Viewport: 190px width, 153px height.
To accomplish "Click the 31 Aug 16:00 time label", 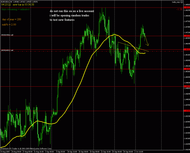I will coord(39,152).
